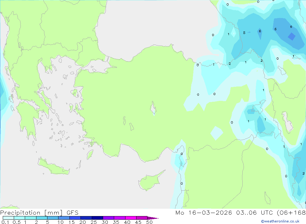Click the "Precipitation [mm]" title text

click(x=31, y=213)
